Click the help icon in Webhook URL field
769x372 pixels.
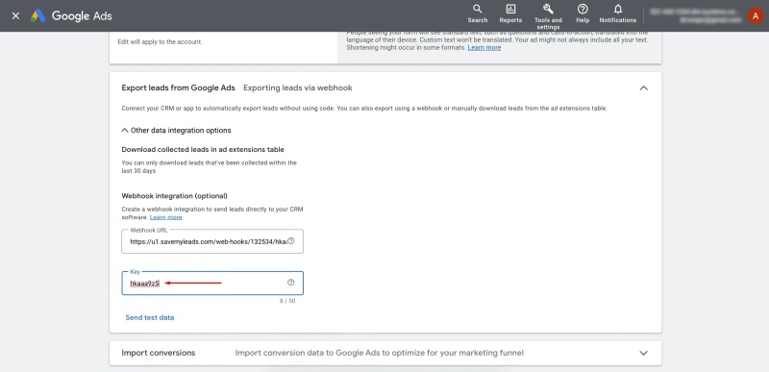[x=291, y=241]
